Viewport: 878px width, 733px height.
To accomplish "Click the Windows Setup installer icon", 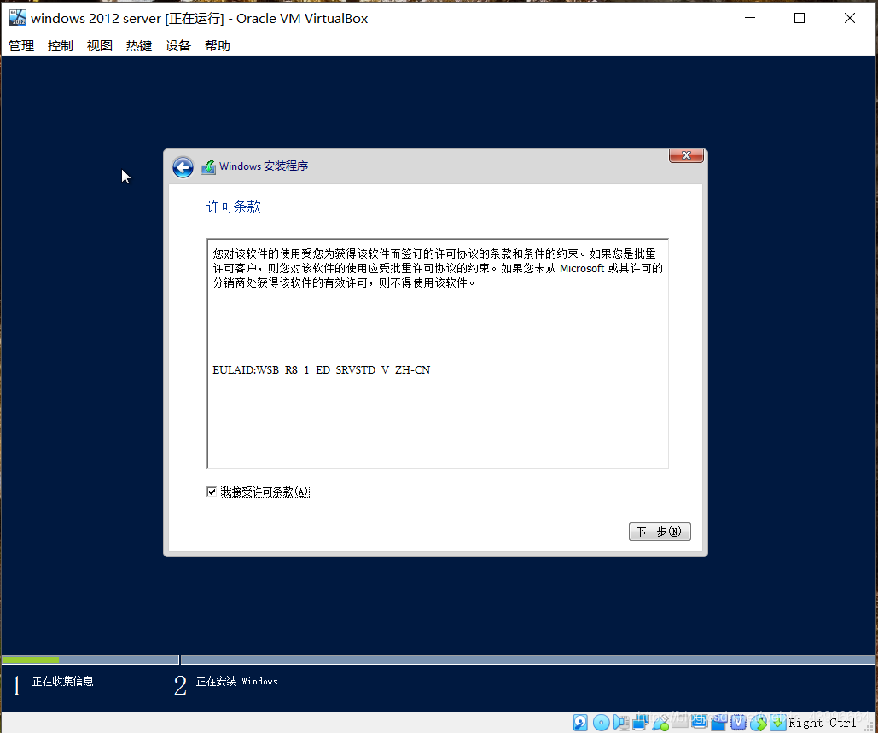I will 208,167.
